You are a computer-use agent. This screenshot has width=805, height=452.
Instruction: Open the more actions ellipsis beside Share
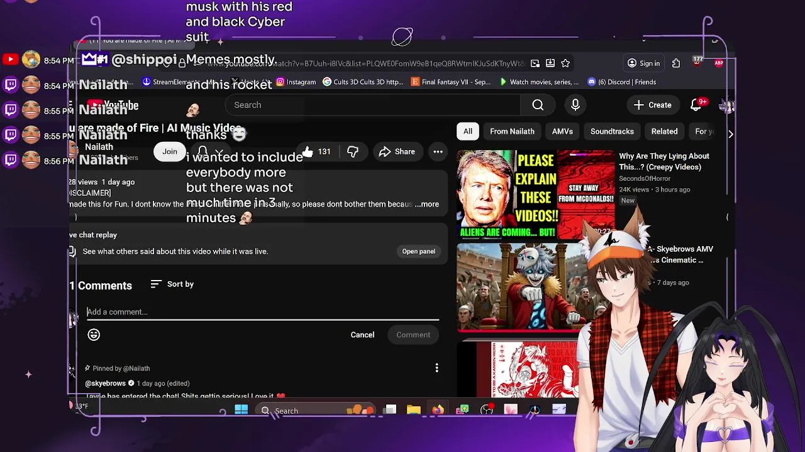point(438,151)
